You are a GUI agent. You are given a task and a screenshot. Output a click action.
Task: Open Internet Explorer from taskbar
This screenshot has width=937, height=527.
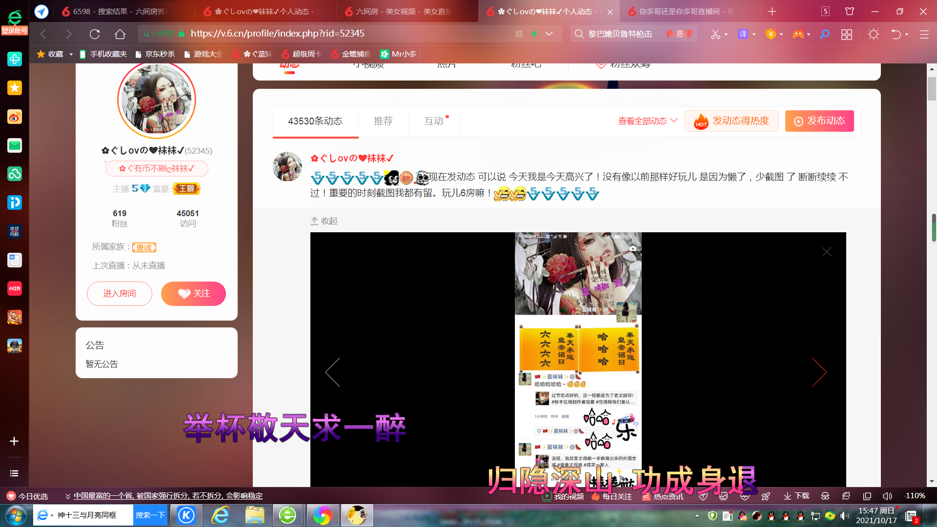(x=221, y=516)
